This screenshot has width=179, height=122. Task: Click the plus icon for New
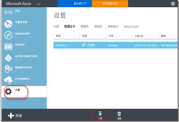[11, 116]
